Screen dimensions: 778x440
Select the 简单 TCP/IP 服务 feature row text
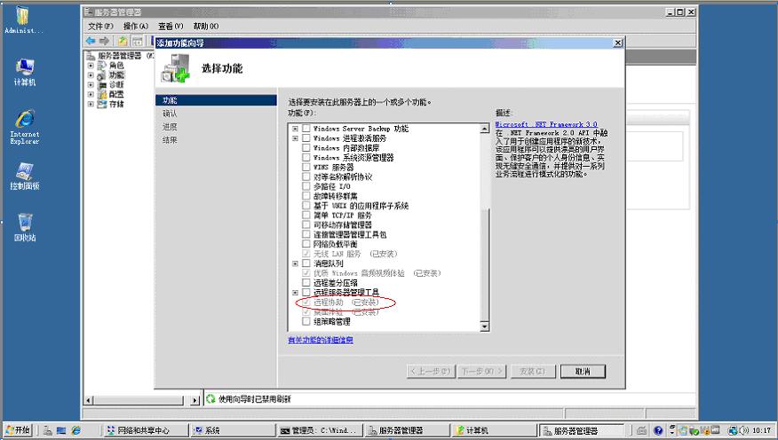tap(342, 216)
